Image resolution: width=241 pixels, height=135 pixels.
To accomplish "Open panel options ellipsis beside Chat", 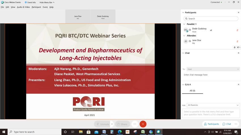I will coord(236,124).
